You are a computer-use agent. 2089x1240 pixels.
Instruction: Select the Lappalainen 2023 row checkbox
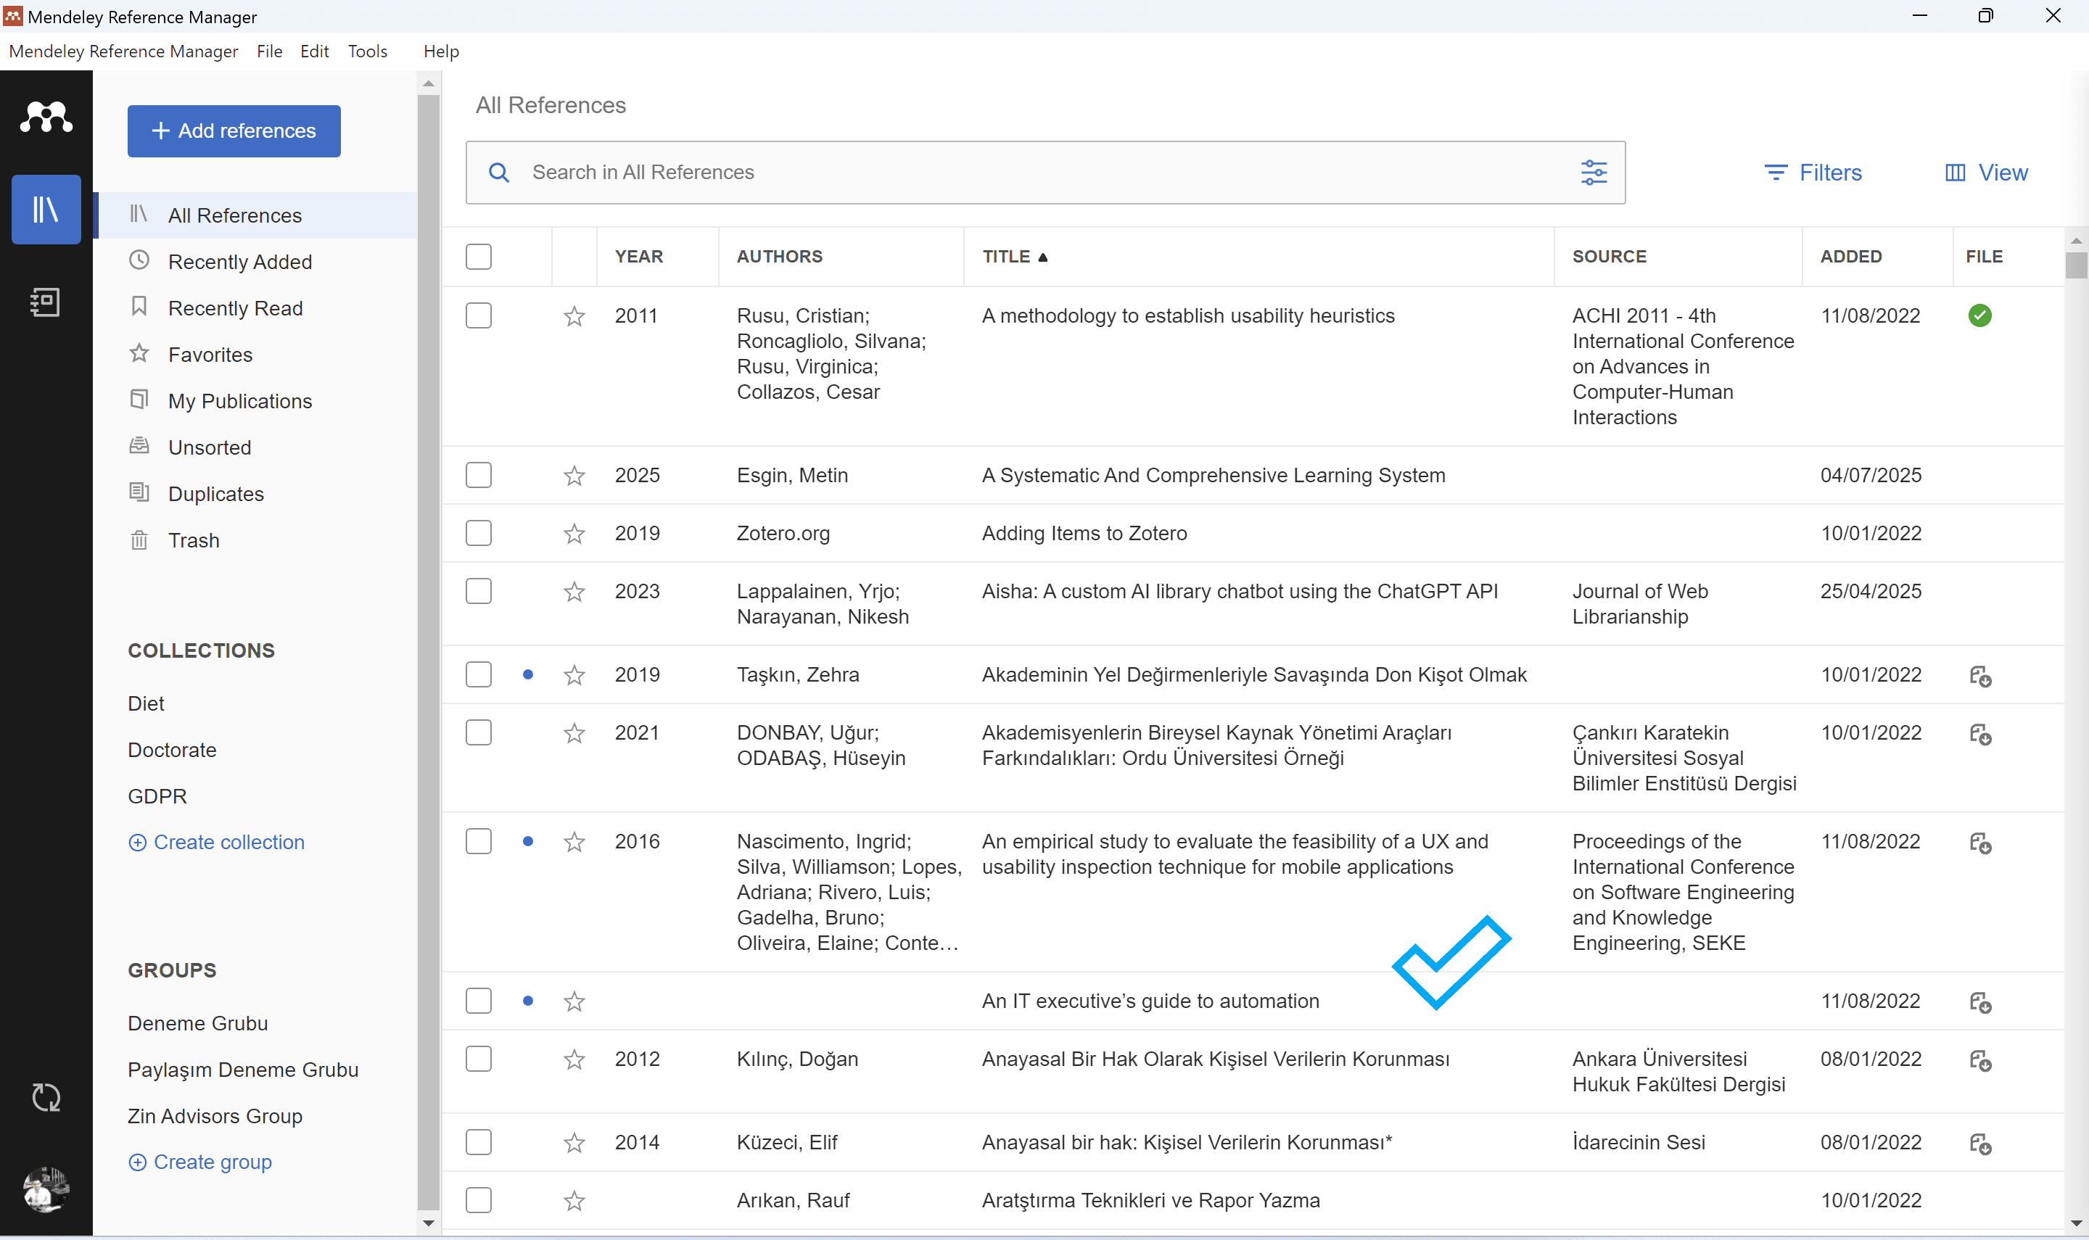point(479,591)
